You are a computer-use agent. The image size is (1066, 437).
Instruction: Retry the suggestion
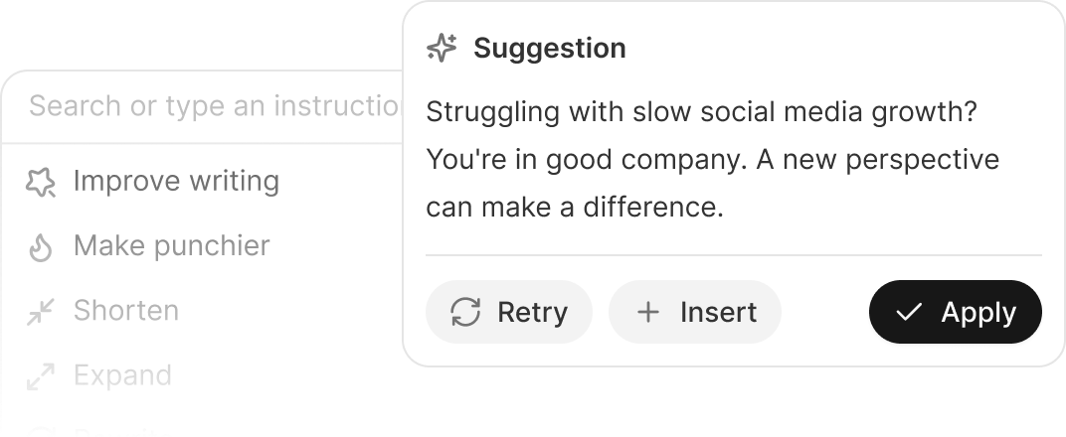(x=509, y=312)
